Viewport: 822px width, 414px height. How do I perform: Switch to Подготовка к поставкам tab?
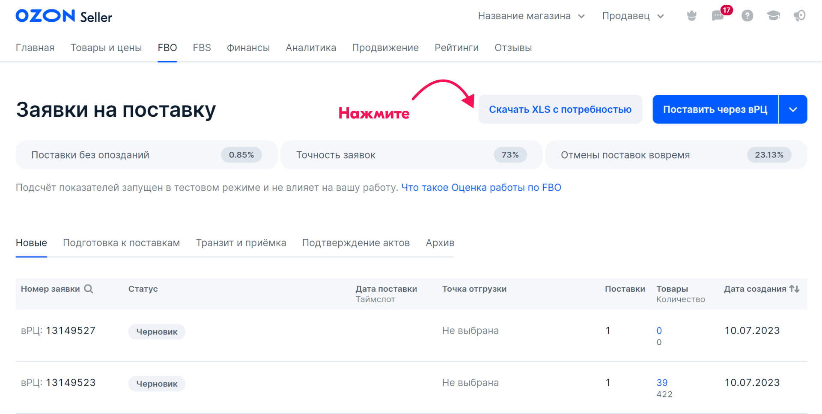[121, 243]
